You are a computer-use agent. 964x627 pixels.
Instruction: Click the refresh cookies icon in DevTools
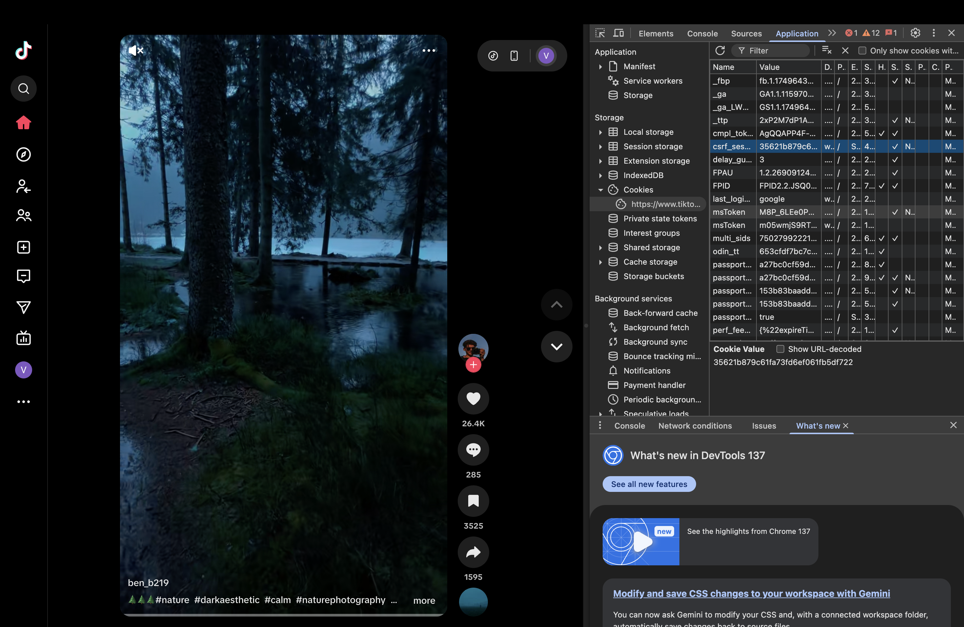[x=720, y=51]
